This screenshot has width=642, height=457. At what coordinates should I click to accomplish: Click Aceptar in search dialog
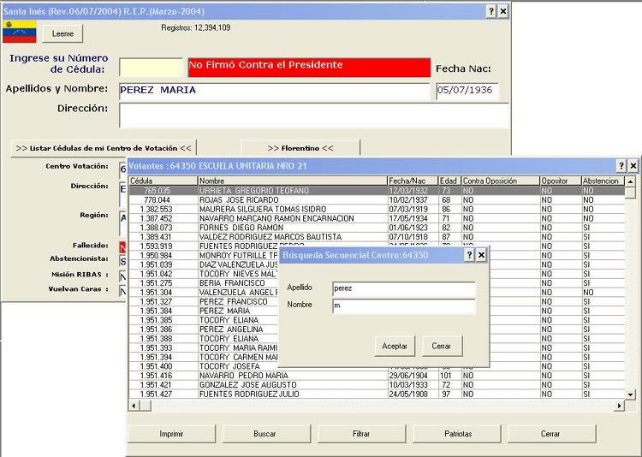[x=395, y=346]
